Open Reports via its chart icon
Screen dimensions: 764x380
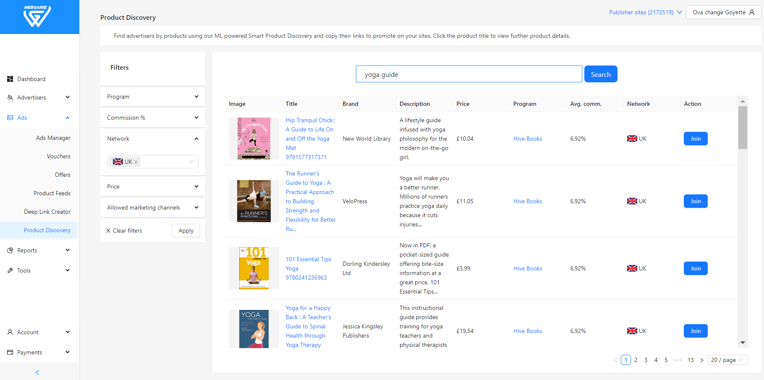pos(10,250)
